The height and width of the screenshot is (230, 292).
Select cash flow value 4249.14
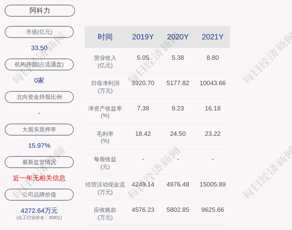tap(143, 184)
